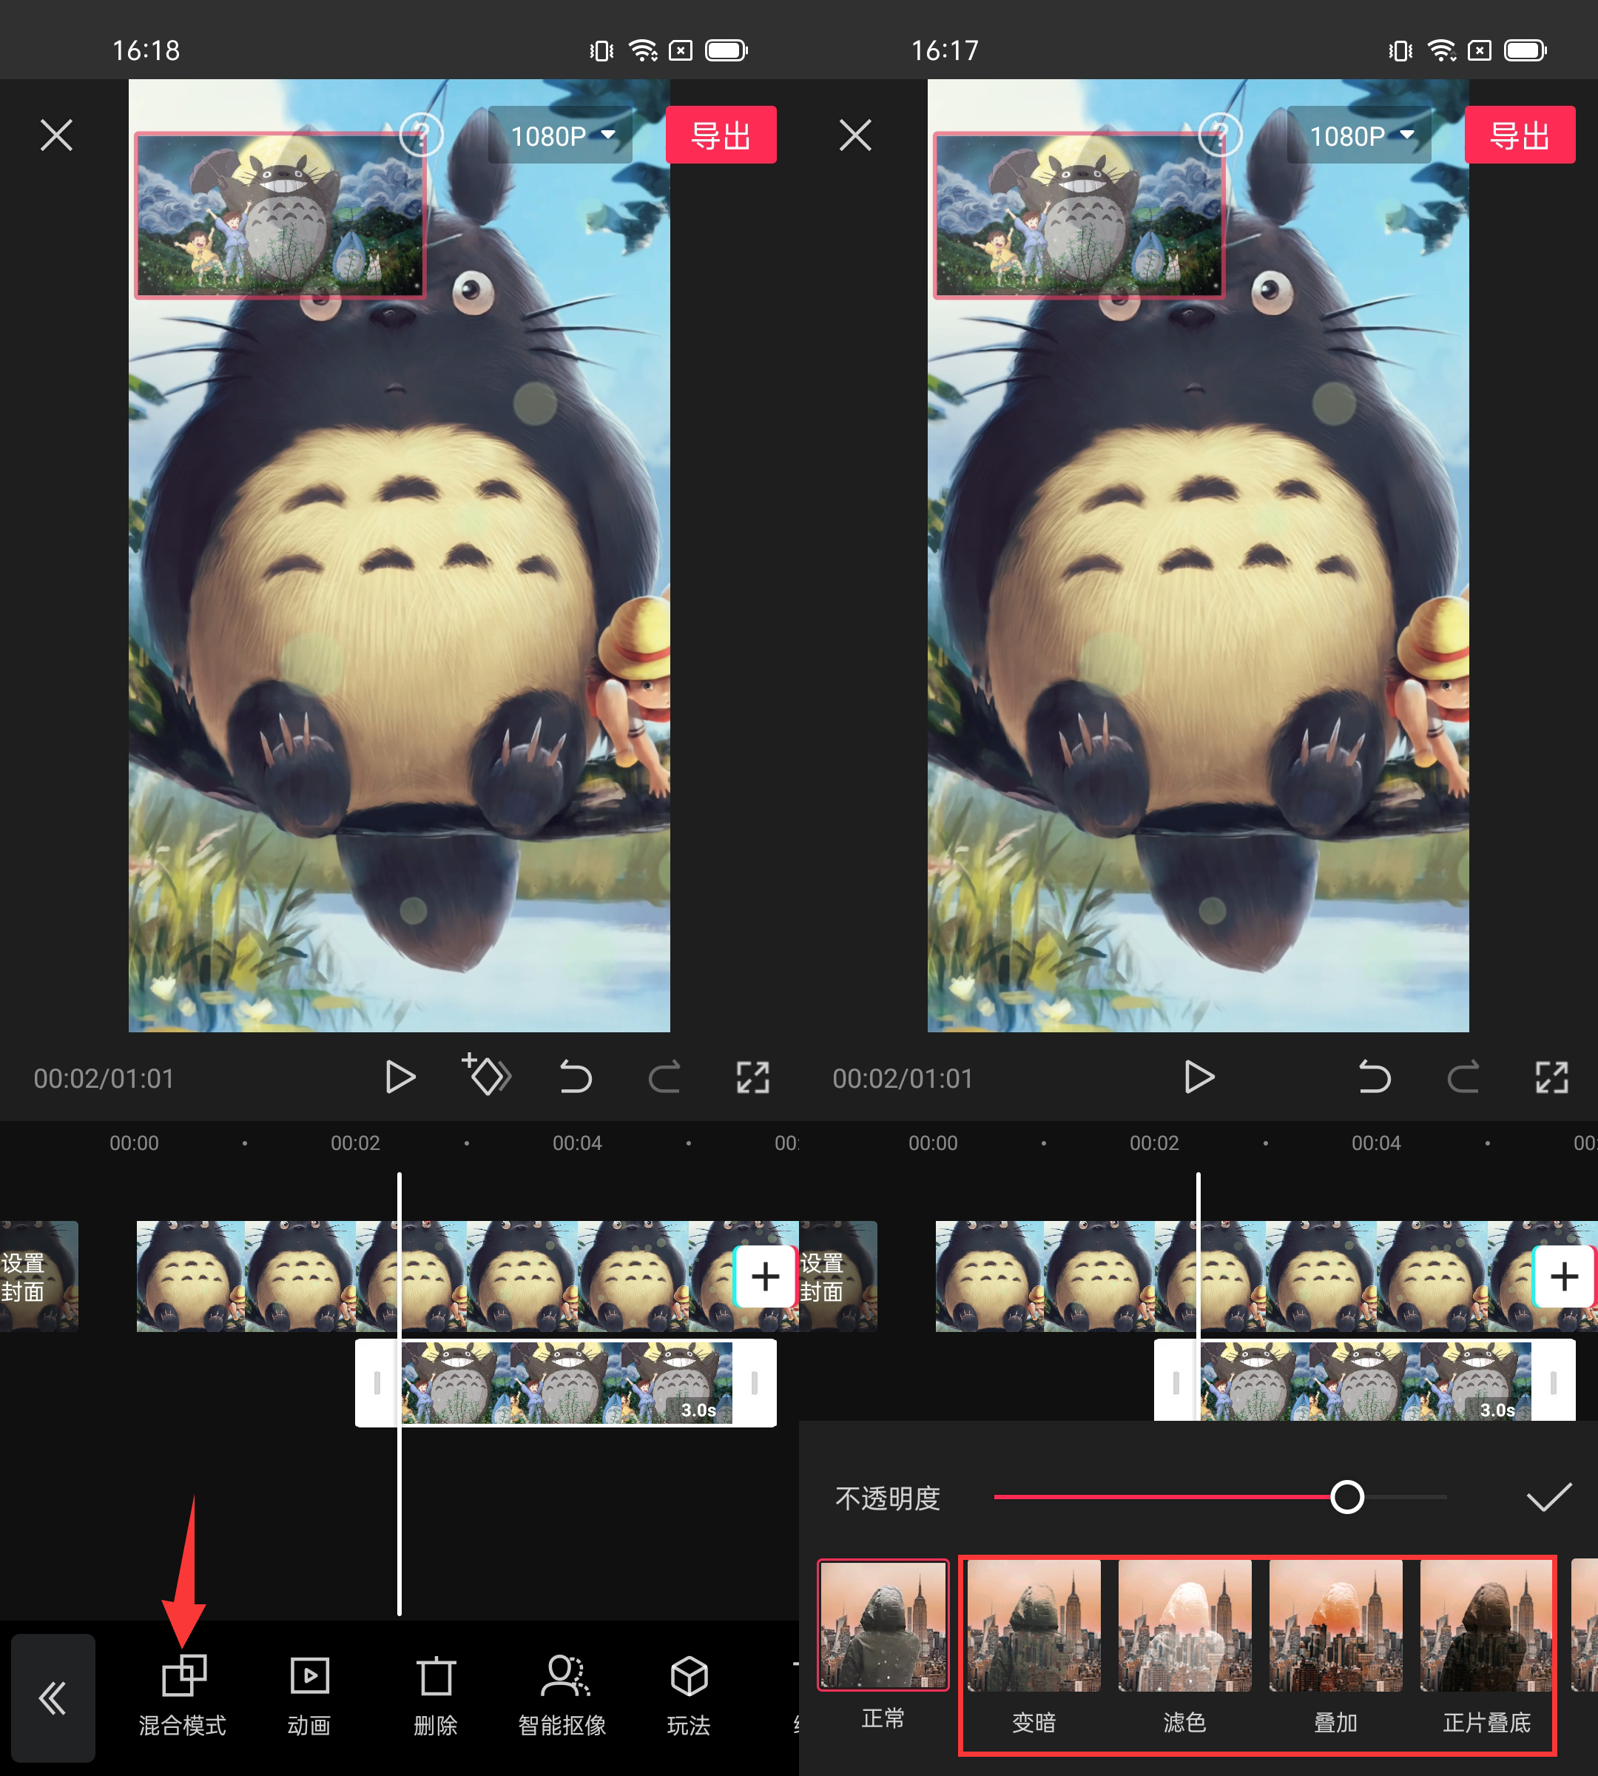Tap battery icon in right status bar
The image size is (1598, 1776).
[x=1525, y=51]
